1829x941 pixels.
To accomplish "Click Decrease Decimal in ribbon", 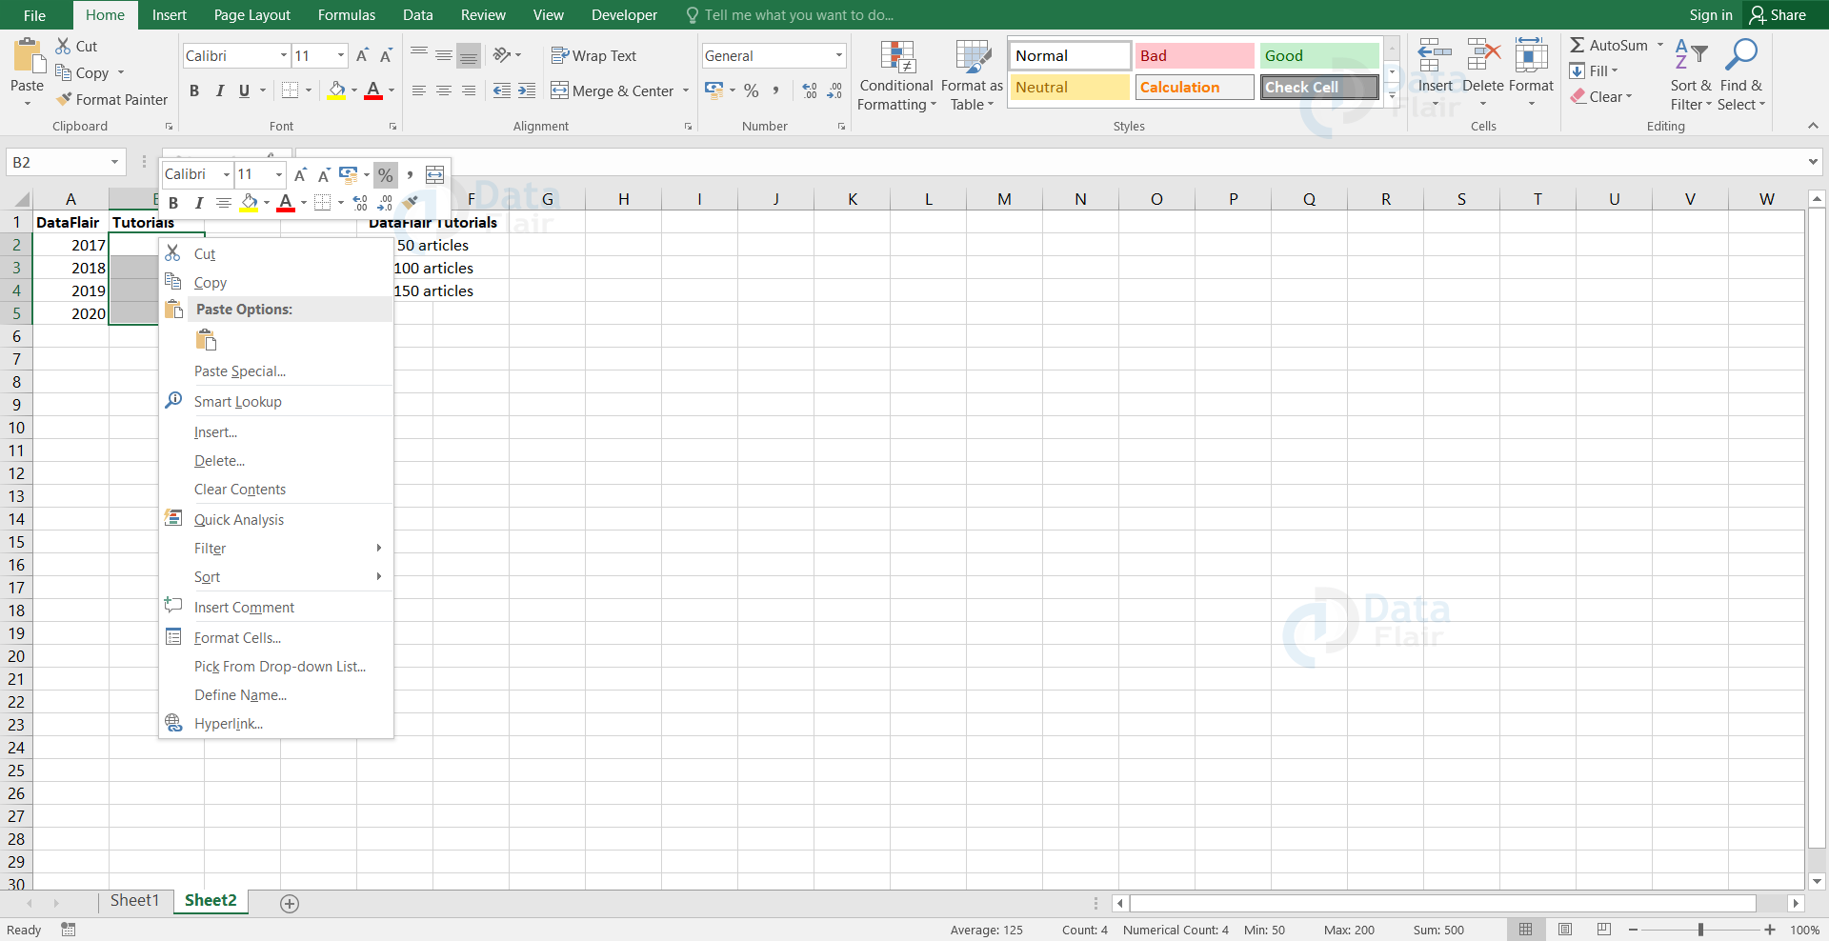I will 834,90.
